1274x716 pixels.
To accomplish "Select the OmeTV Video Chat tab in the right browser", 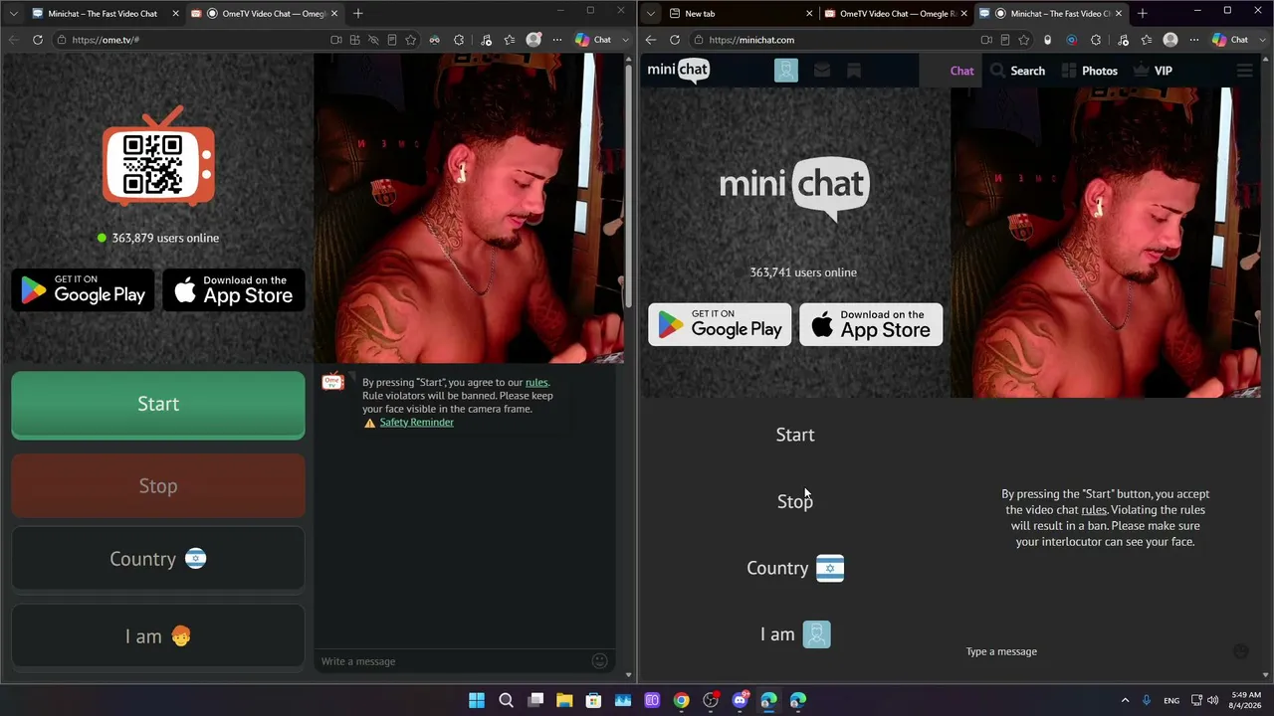I will pos(896,14).
